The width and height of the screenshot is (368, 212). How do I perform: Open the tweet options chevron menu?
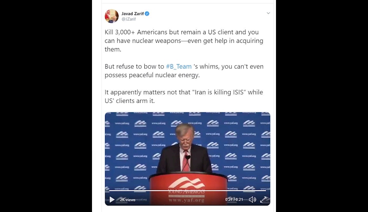click(268, 13)
